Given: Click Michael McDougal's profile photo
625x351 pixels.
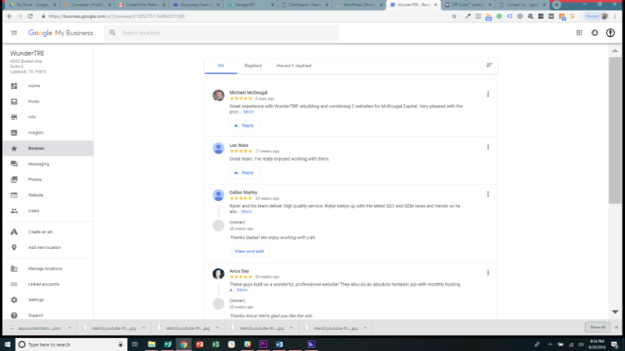Looking at the screenshot, I should tap(218, 96).
